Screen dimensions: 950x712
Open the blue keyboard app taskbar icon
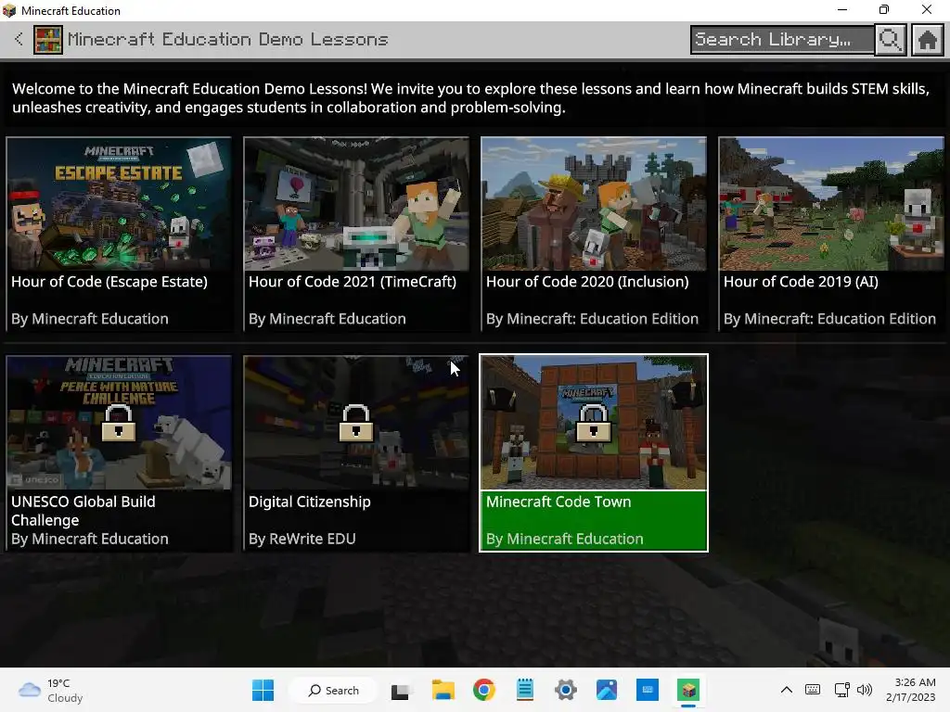pyautogui.click(x=648, y=690)
